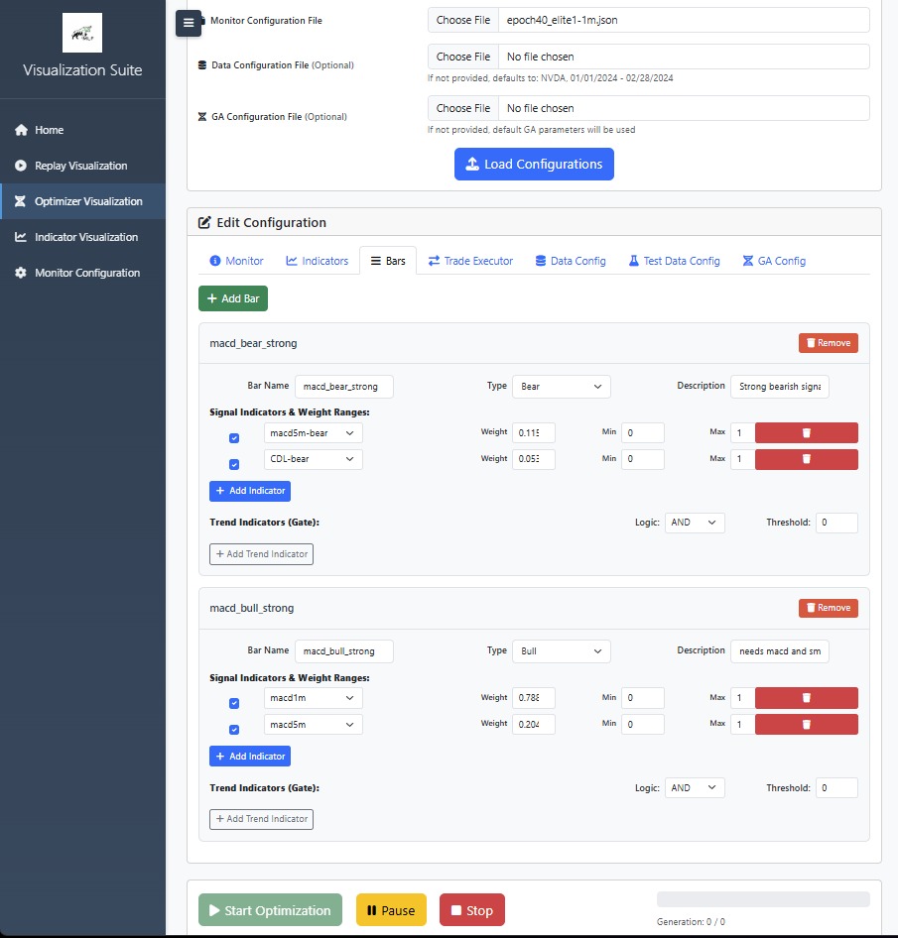Click the green Add Bar button

[233, 298]
